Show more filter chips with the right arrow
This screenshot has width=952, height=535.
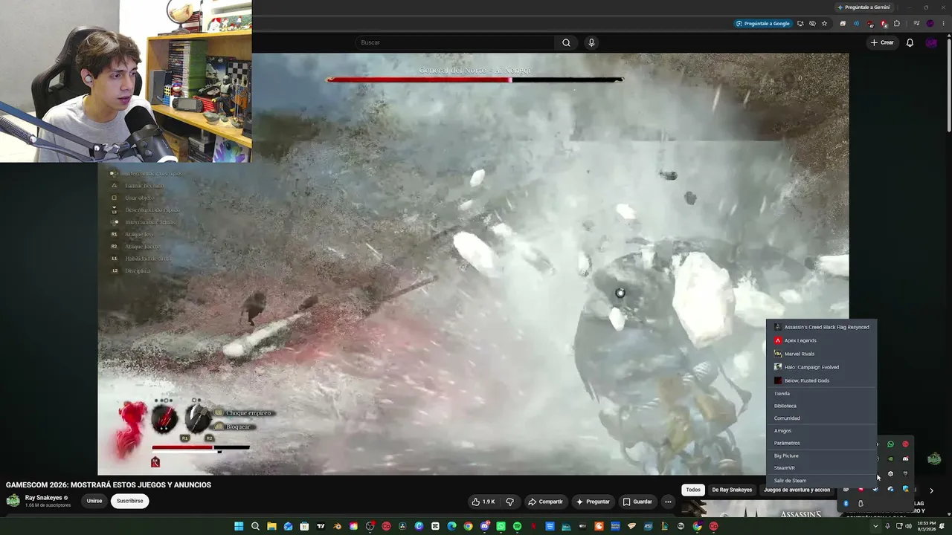[931, 490]
